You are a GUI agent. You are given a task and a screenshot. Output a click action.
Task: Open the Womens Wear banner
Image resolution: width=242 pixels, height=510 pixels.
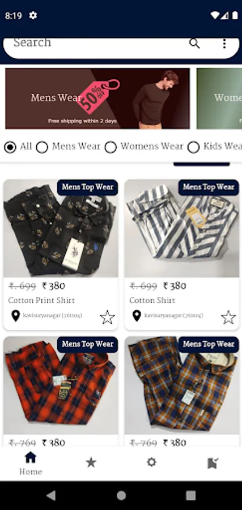[x=219, y=99]
